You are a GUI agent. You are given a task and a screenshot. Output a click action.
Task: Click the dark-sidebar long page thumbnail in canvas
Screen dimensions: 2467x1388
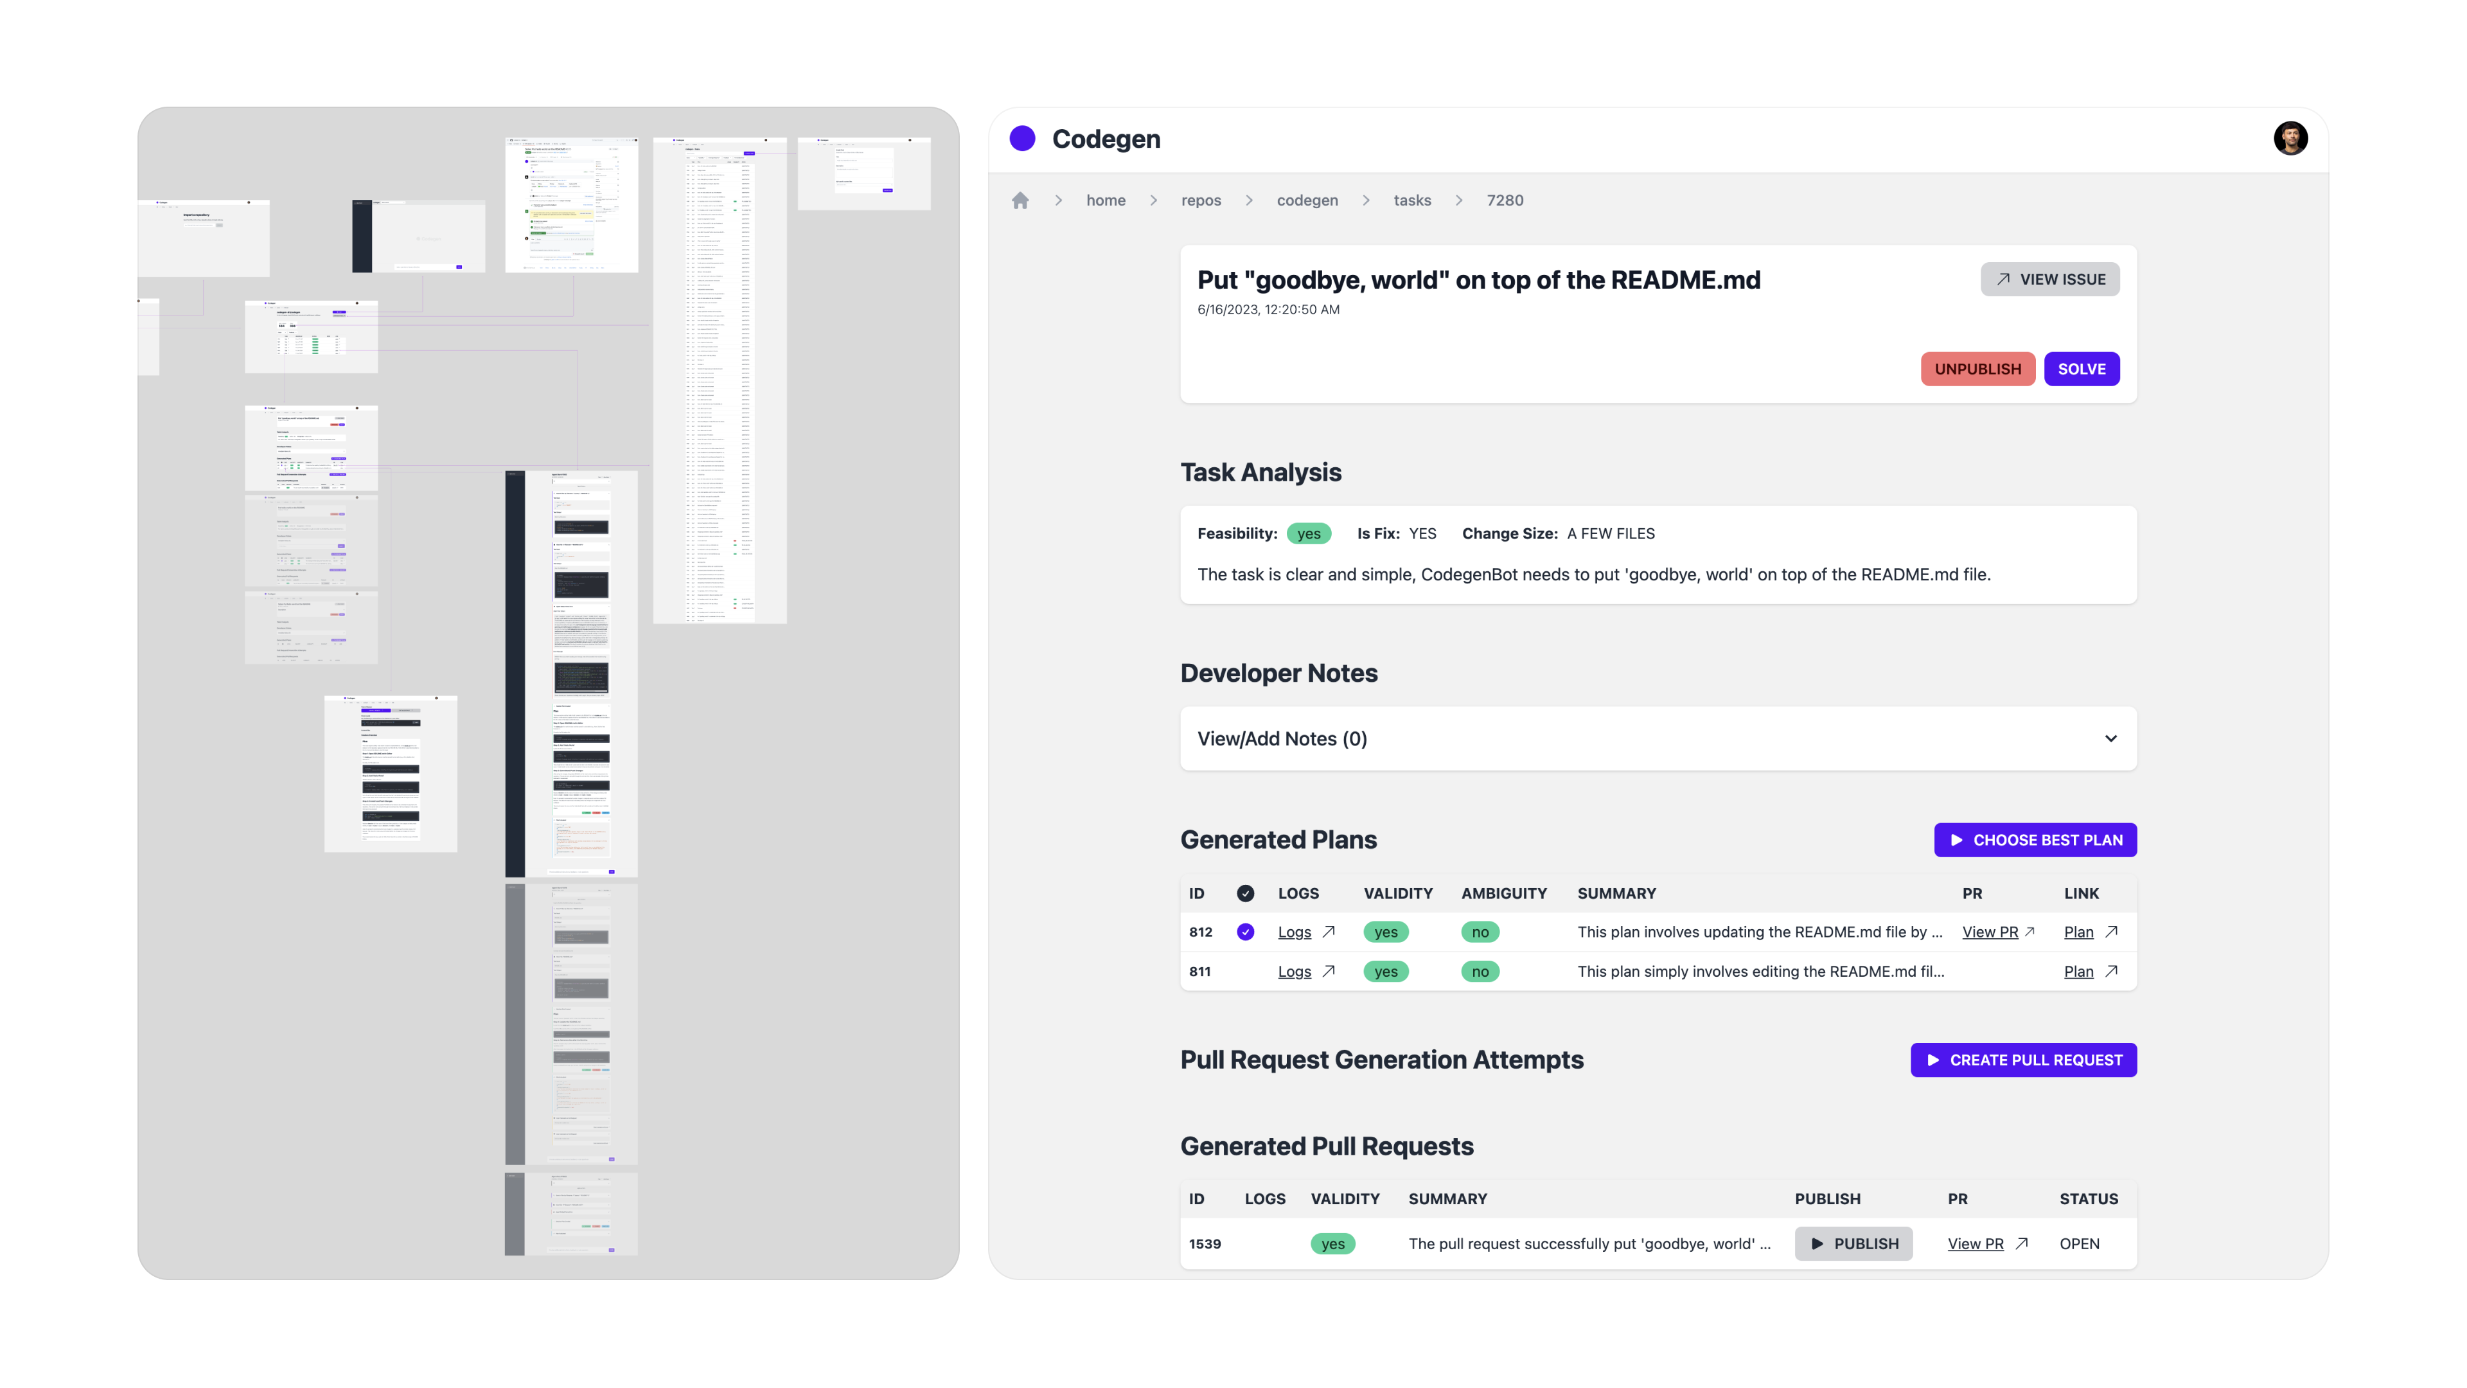tap(570, 673)
